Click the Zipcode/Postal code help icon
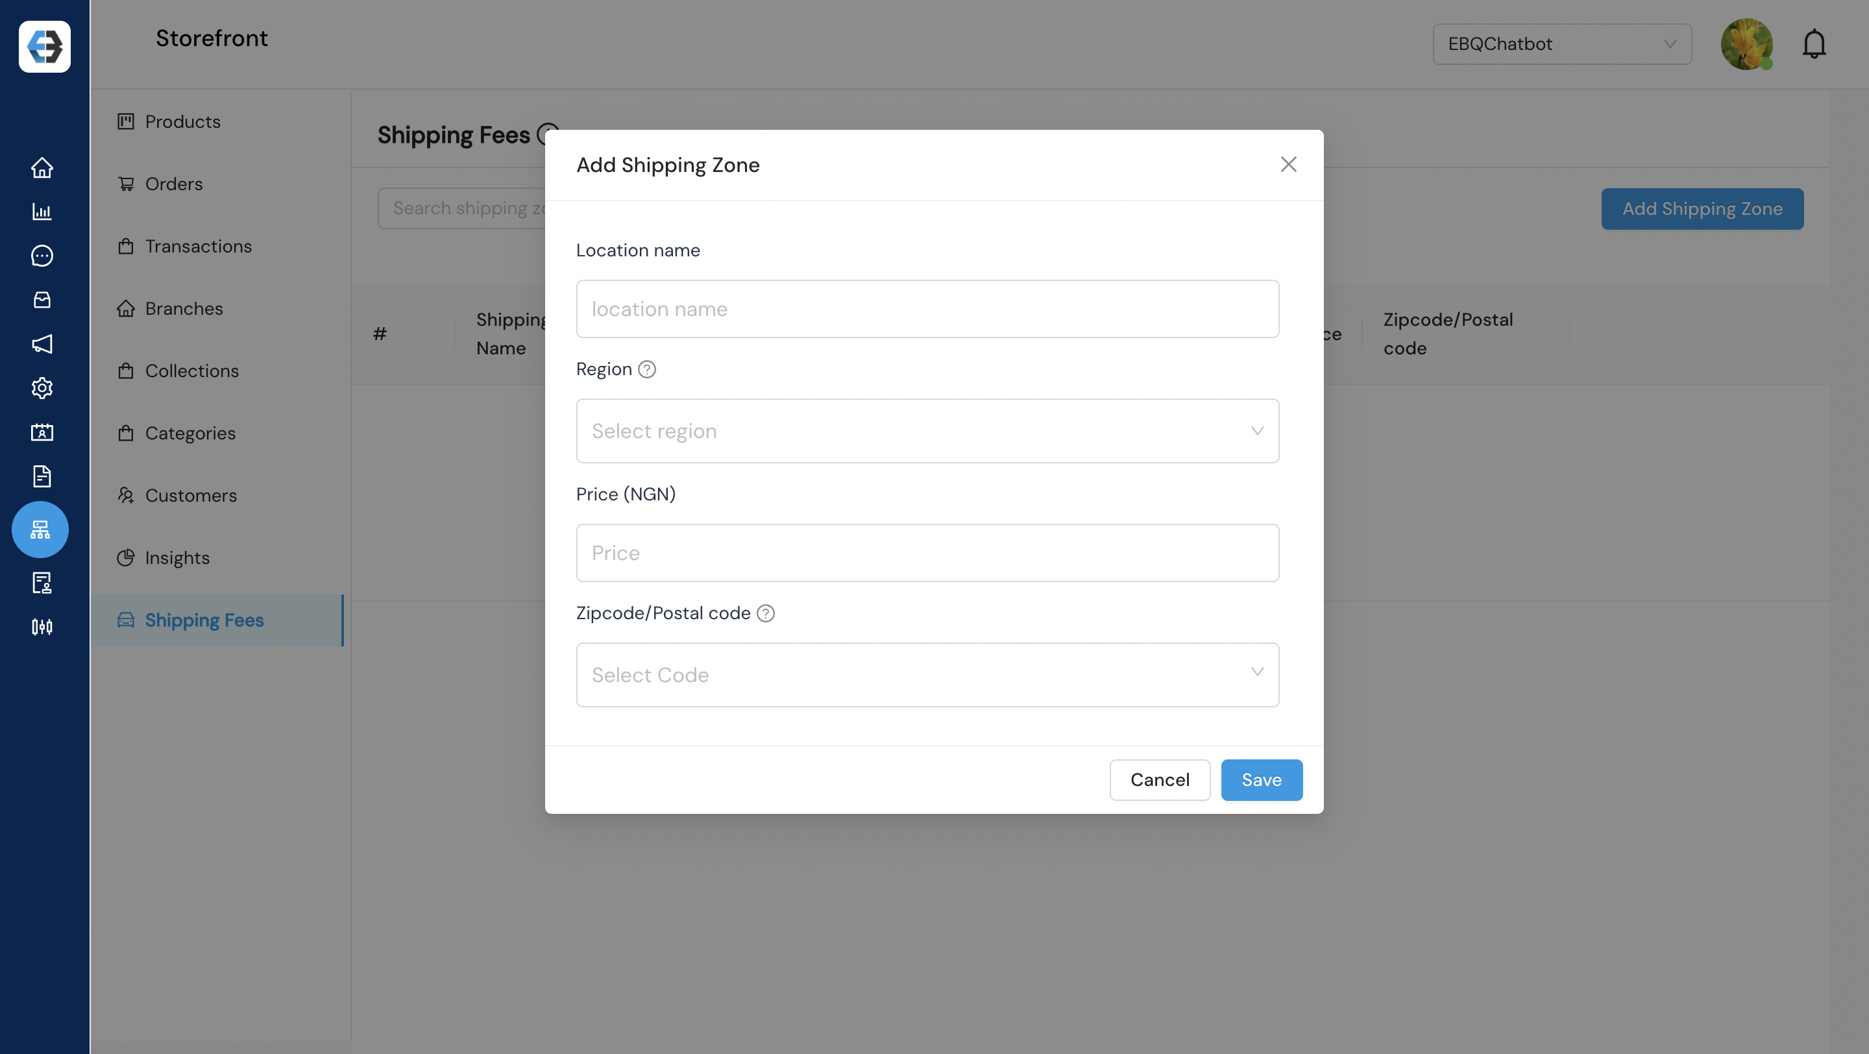The image size is (1869, 1054). click(766, 614)
